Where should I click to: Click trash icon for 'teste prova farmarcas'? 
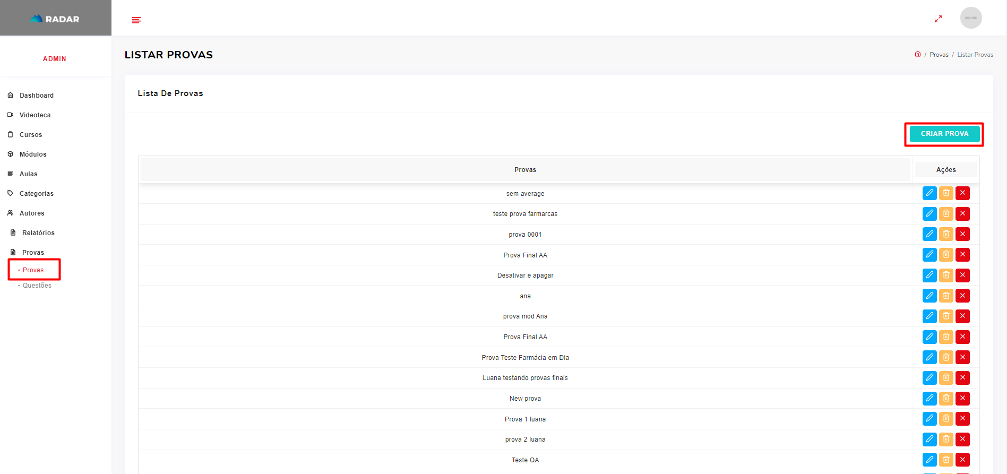point(946,214)
